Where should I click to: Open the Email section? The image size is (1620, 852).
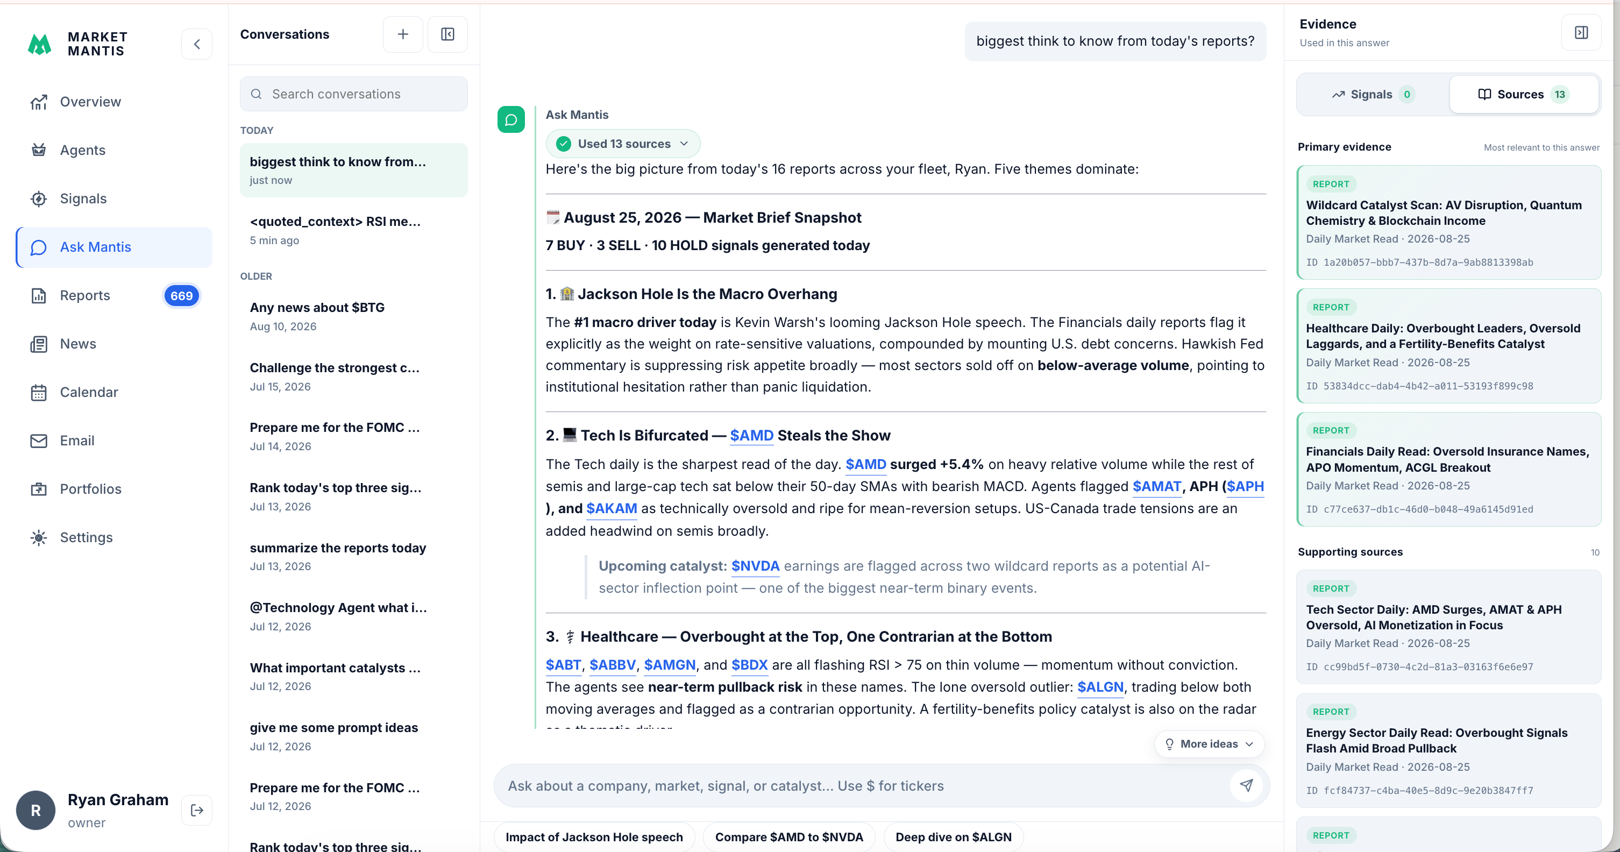(x=115, y=441)
